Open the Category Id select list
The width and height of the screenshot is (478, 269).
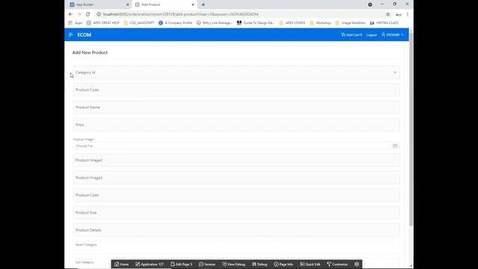(237, 72)
